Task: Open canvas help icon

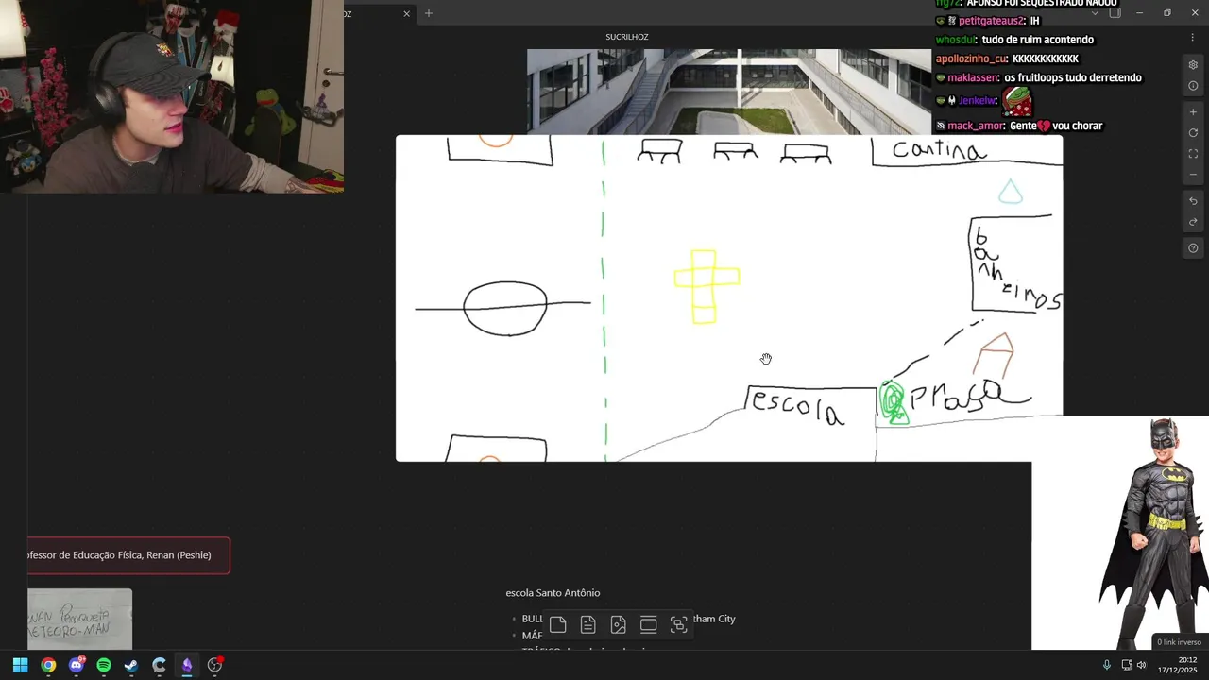Action: click(1193, 248)
